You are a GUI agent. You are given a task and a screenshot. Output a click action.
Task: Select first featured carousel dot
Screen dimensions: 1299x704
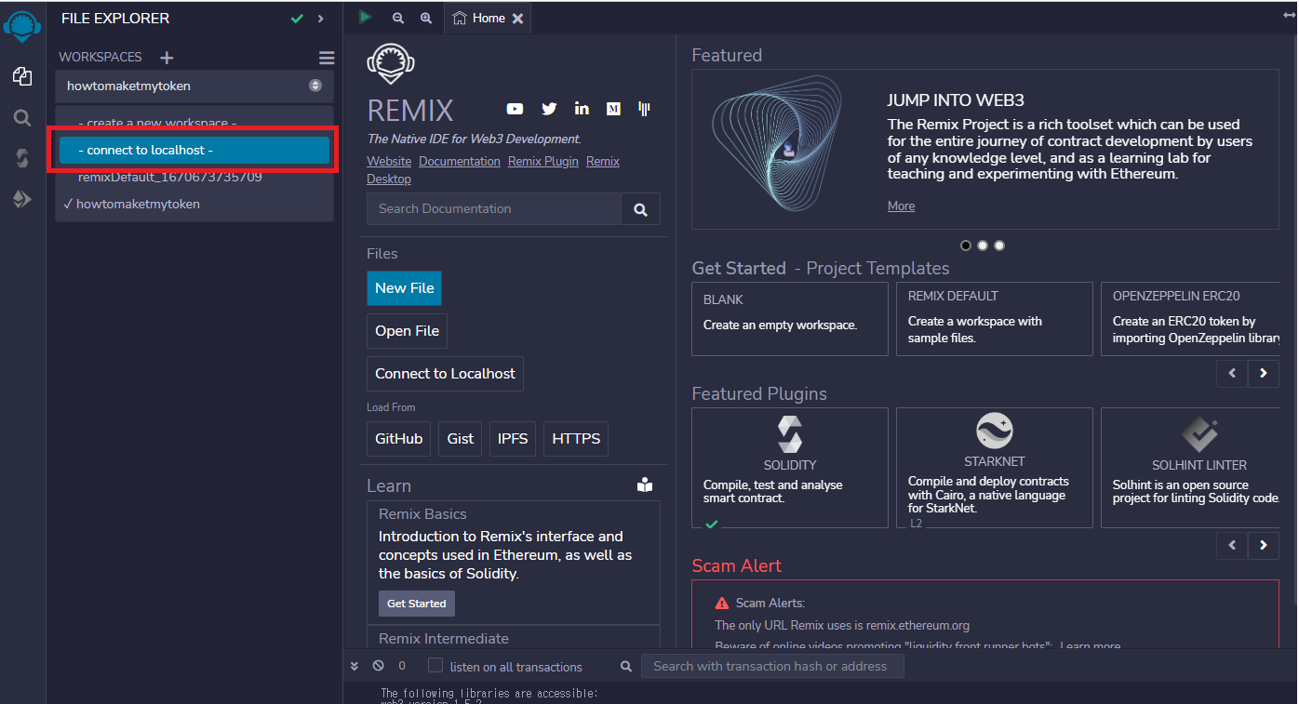tap(966, 246)
